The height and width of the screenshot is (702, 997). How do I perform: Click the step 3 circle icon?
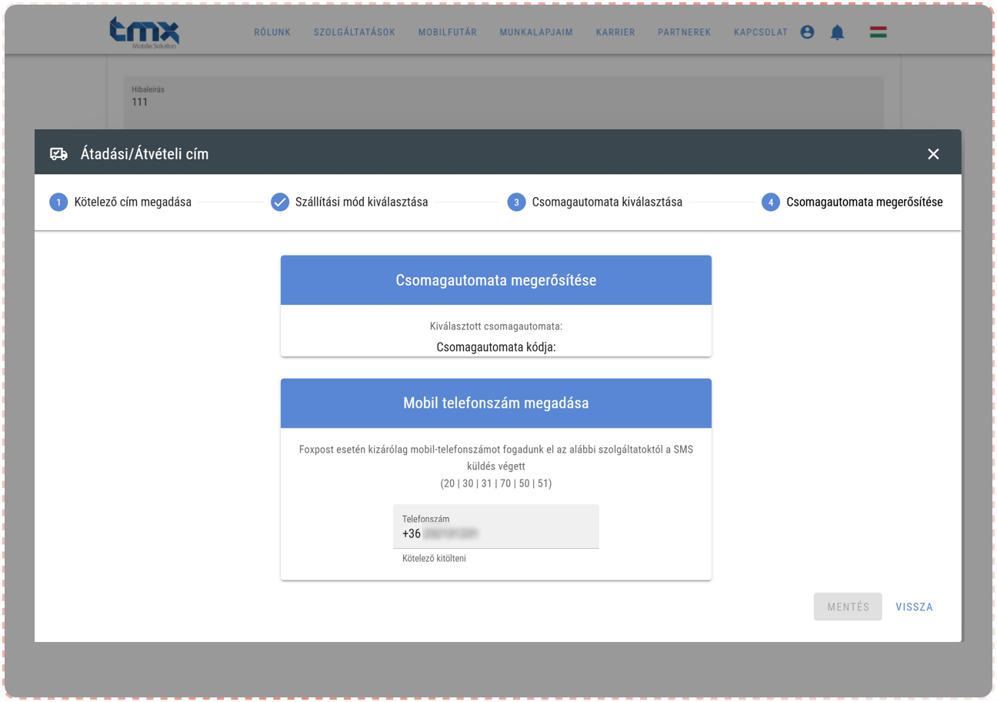(516, 202)
